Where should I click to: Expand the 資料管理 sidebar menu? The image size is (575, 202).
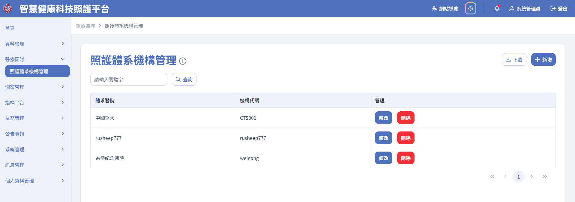35,44
